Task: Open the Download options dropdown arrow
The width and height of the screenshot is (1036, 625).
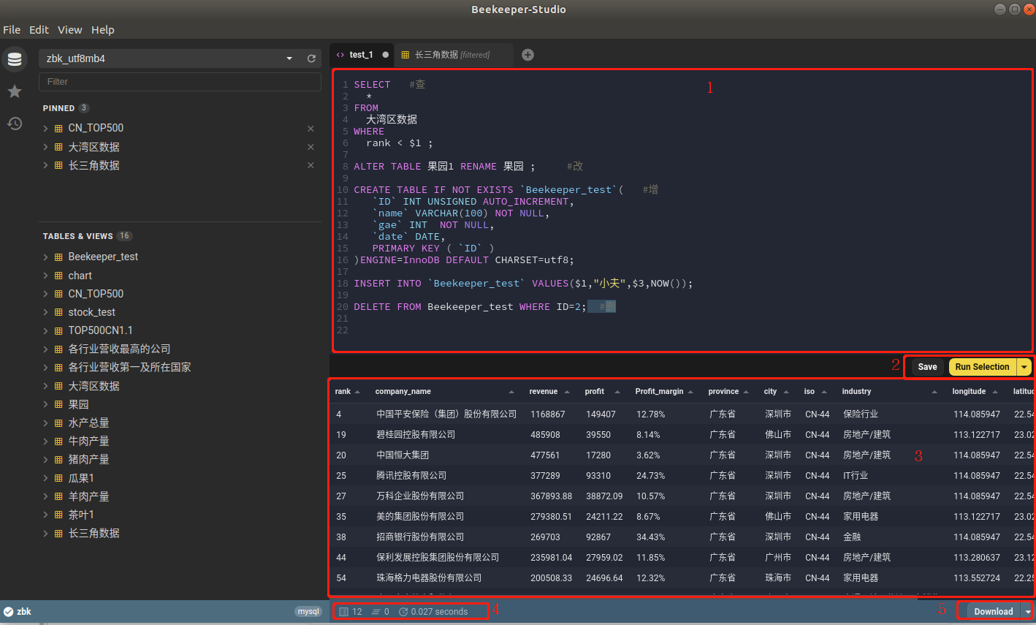Action: point(1027,612)
